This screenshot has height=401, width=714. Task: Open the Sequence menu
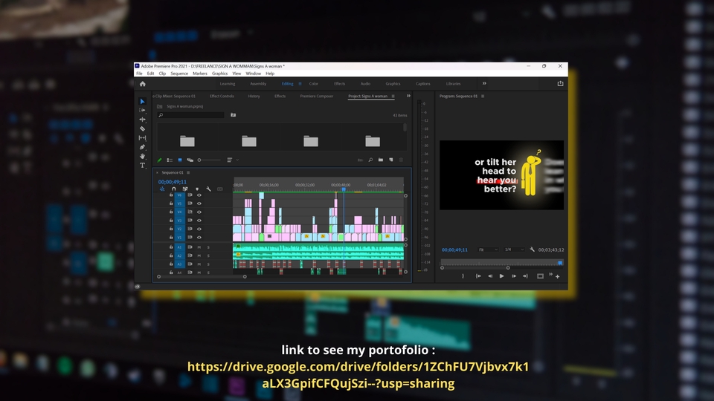tap(179, 74)
